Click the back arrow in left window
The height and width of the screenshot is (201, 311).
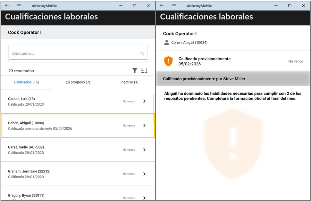point(7,6)
